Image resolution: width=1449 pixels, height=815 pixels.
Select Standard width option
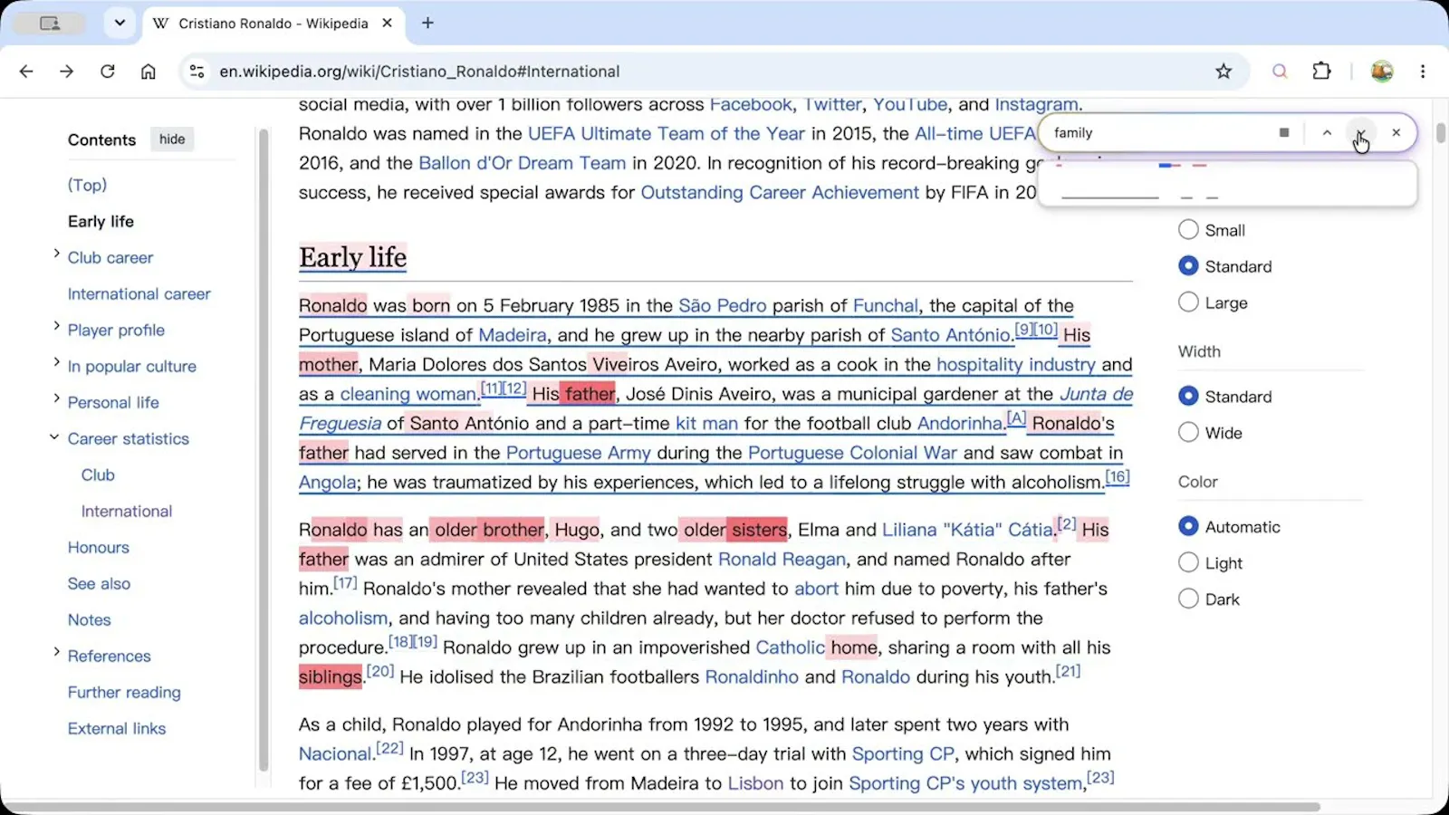[1188, 397]
